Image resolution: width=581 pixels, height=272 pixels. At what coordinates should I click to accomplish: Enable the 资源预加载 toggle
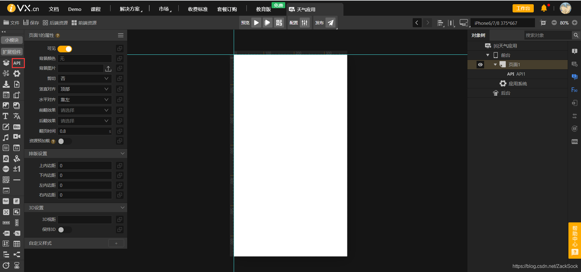pos(65,141)
